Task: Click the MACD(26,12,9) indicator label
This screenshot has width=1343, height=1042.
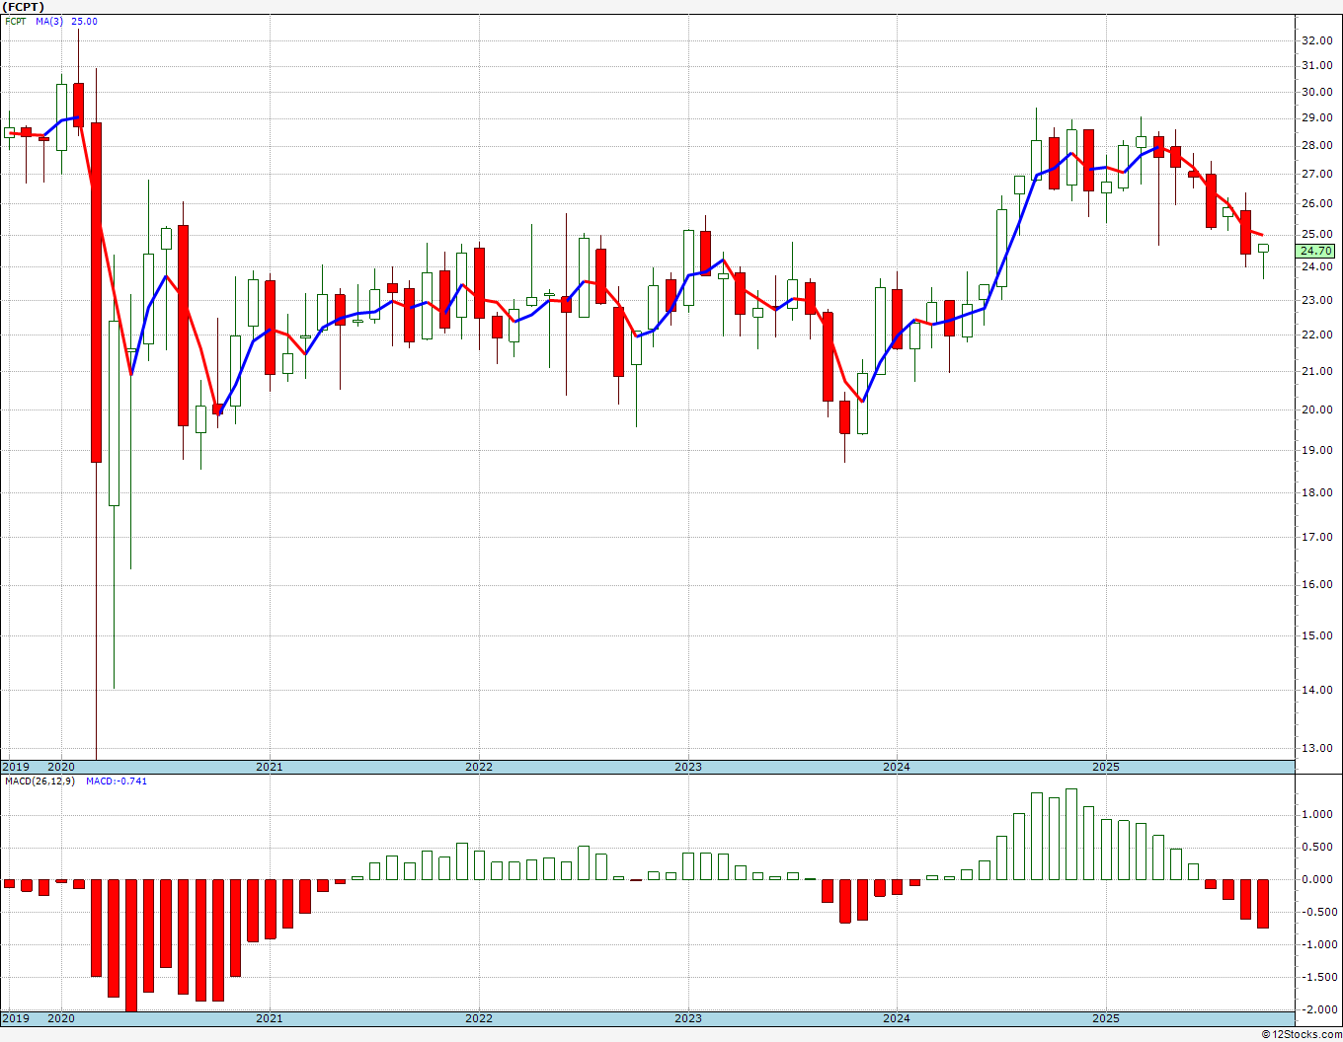Action: pyautogui.click(x=39, y=781)
